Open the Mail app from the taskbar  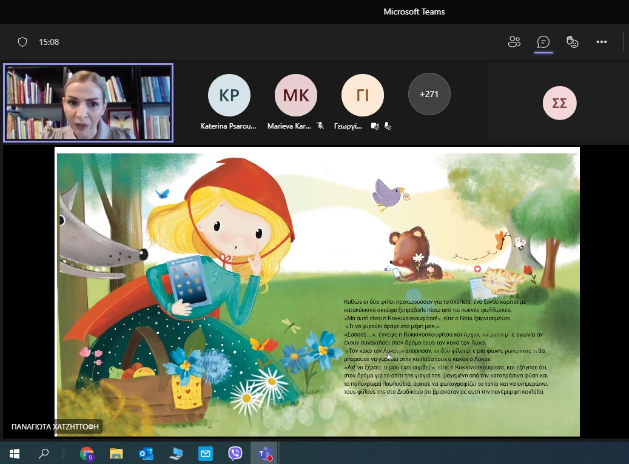pos(206,454)
